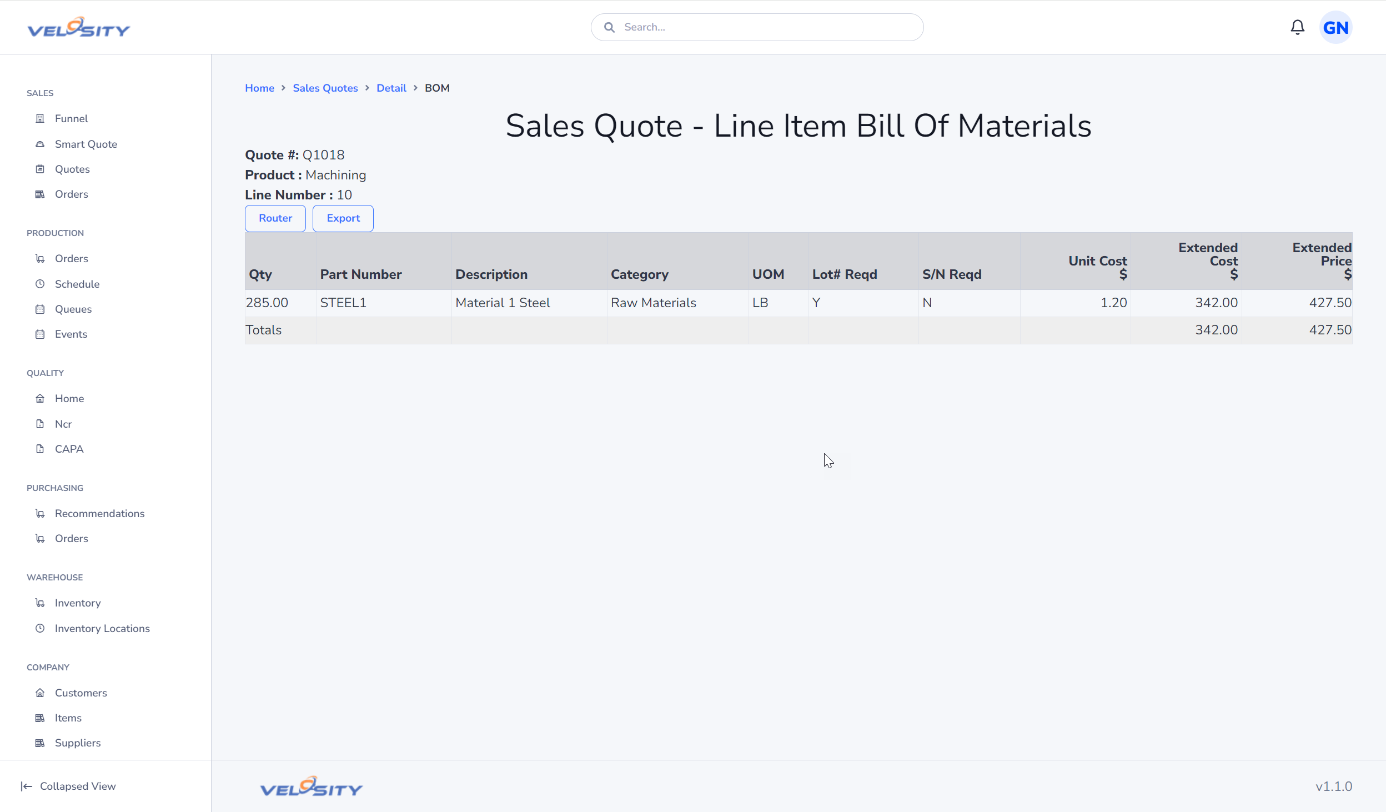Click the Inventory cart icon
The width and height of the screenshot is (1386, 812).
pyautogui.click(x=40, y=603)
